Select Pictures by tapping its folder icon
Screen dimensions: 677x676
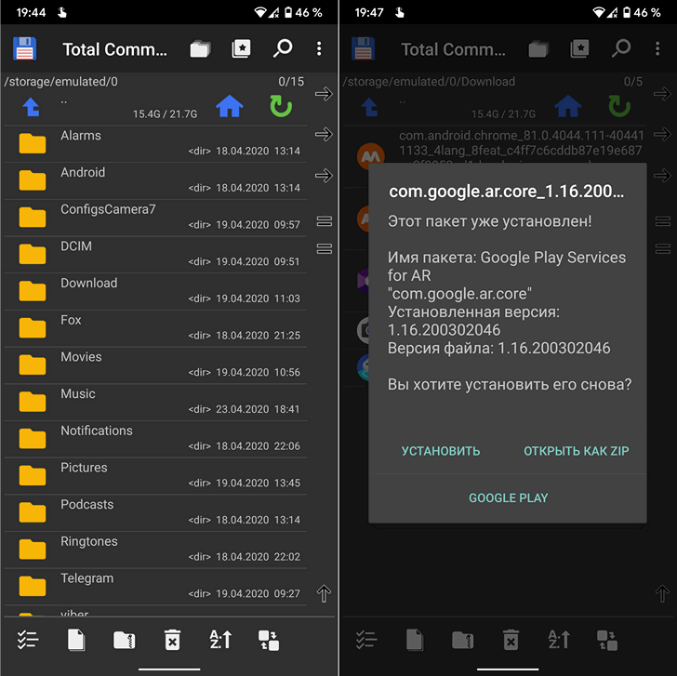33,475
